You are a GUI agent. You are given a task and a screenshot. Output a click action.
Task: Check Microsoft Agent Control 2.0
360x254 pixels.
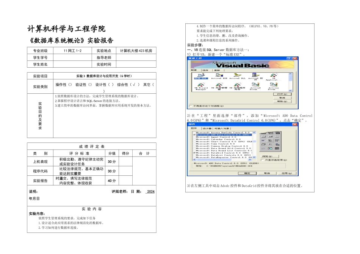[194, 137]
